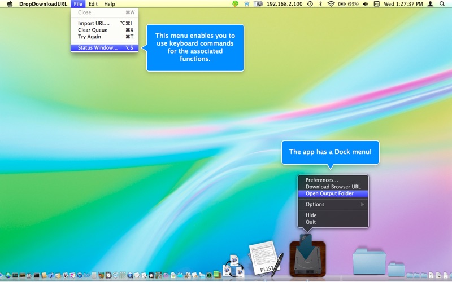Choose Clear Queue from File menu
The width and height of the screenshot is (452, 282).
105,30
